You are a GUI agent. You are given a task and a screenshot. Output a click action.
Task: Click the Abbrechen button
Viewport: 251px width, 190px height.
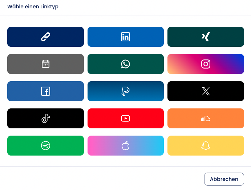224,179
